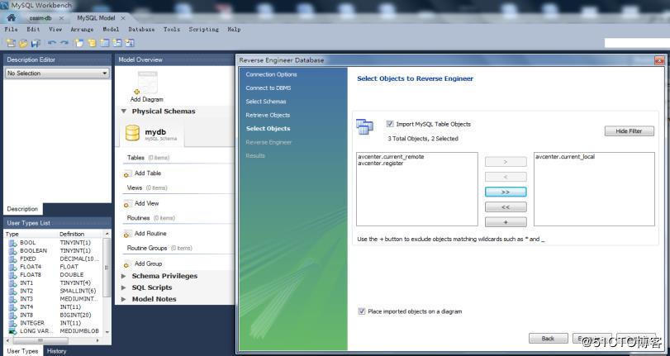Go to the Home screen tab icon
The width and height of the screenshot is (670, 356).
[11, 18]
